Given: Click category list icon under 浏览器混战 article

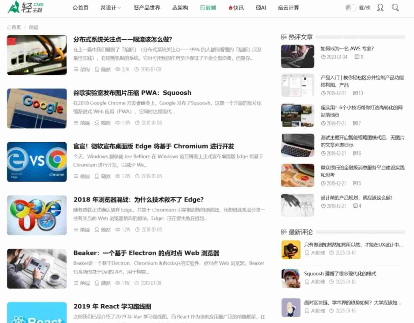Looking at the screenshot, I should (x=76, y=230).
